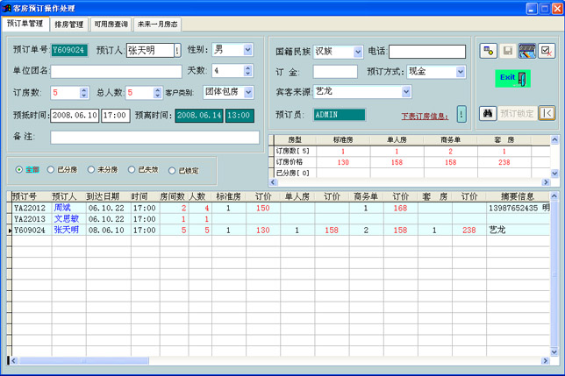Click the floppy disk save icon
This screenshot has width=565, height=376.
[x=508, y=52]
